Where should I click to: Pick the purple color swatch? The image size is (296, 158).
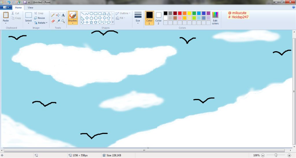pos(208,13)
